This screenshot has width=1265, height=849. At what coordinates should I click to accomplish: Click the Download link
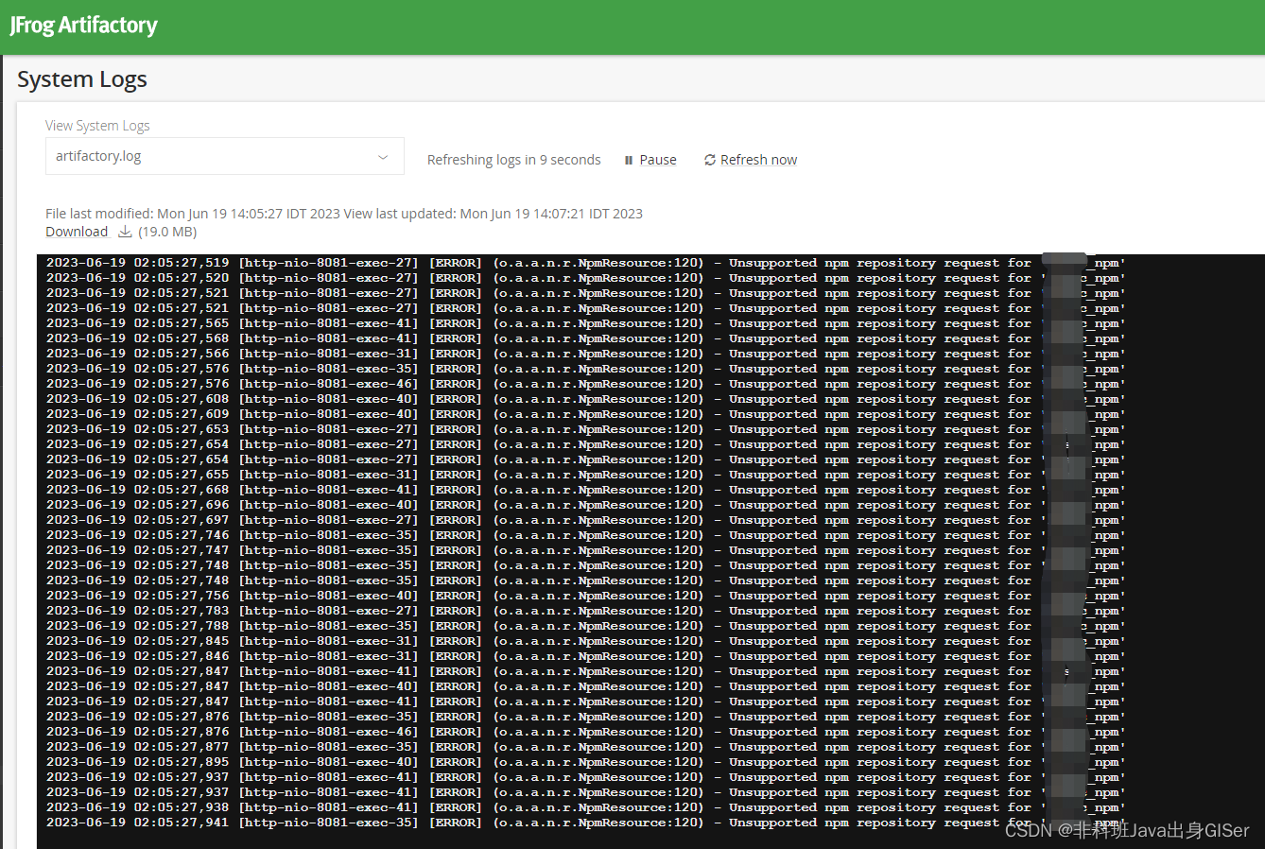(x=77, y=232)
